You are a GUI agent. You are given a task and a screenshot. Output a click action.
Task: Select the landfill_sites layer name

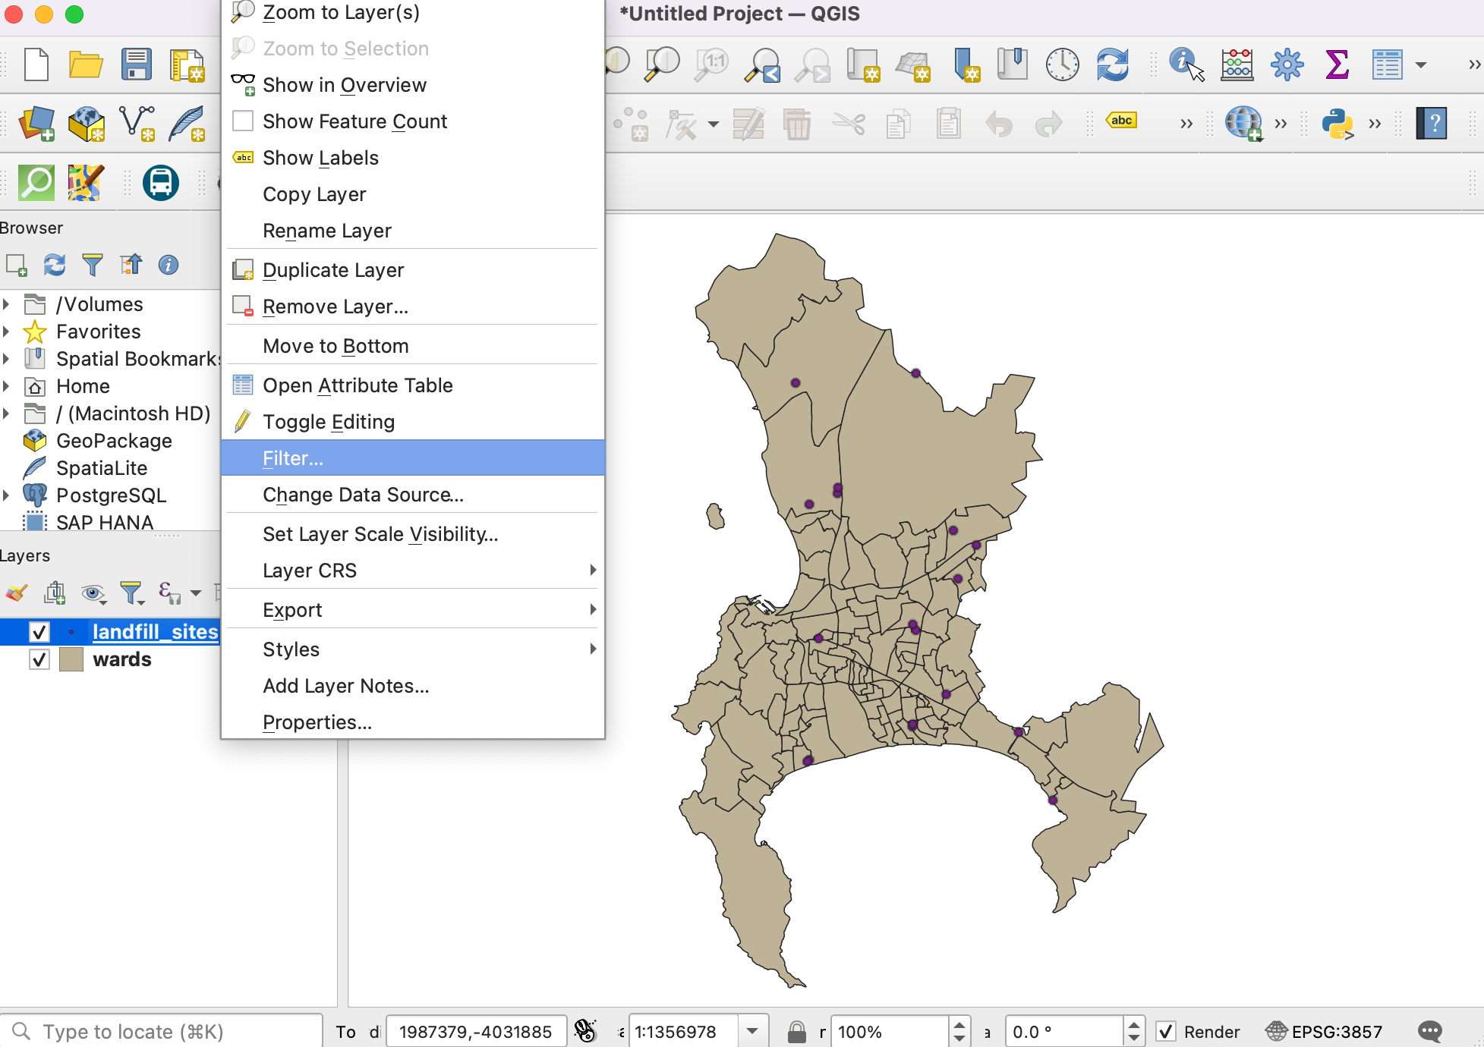pyautogui.click(x=155, y=632)
